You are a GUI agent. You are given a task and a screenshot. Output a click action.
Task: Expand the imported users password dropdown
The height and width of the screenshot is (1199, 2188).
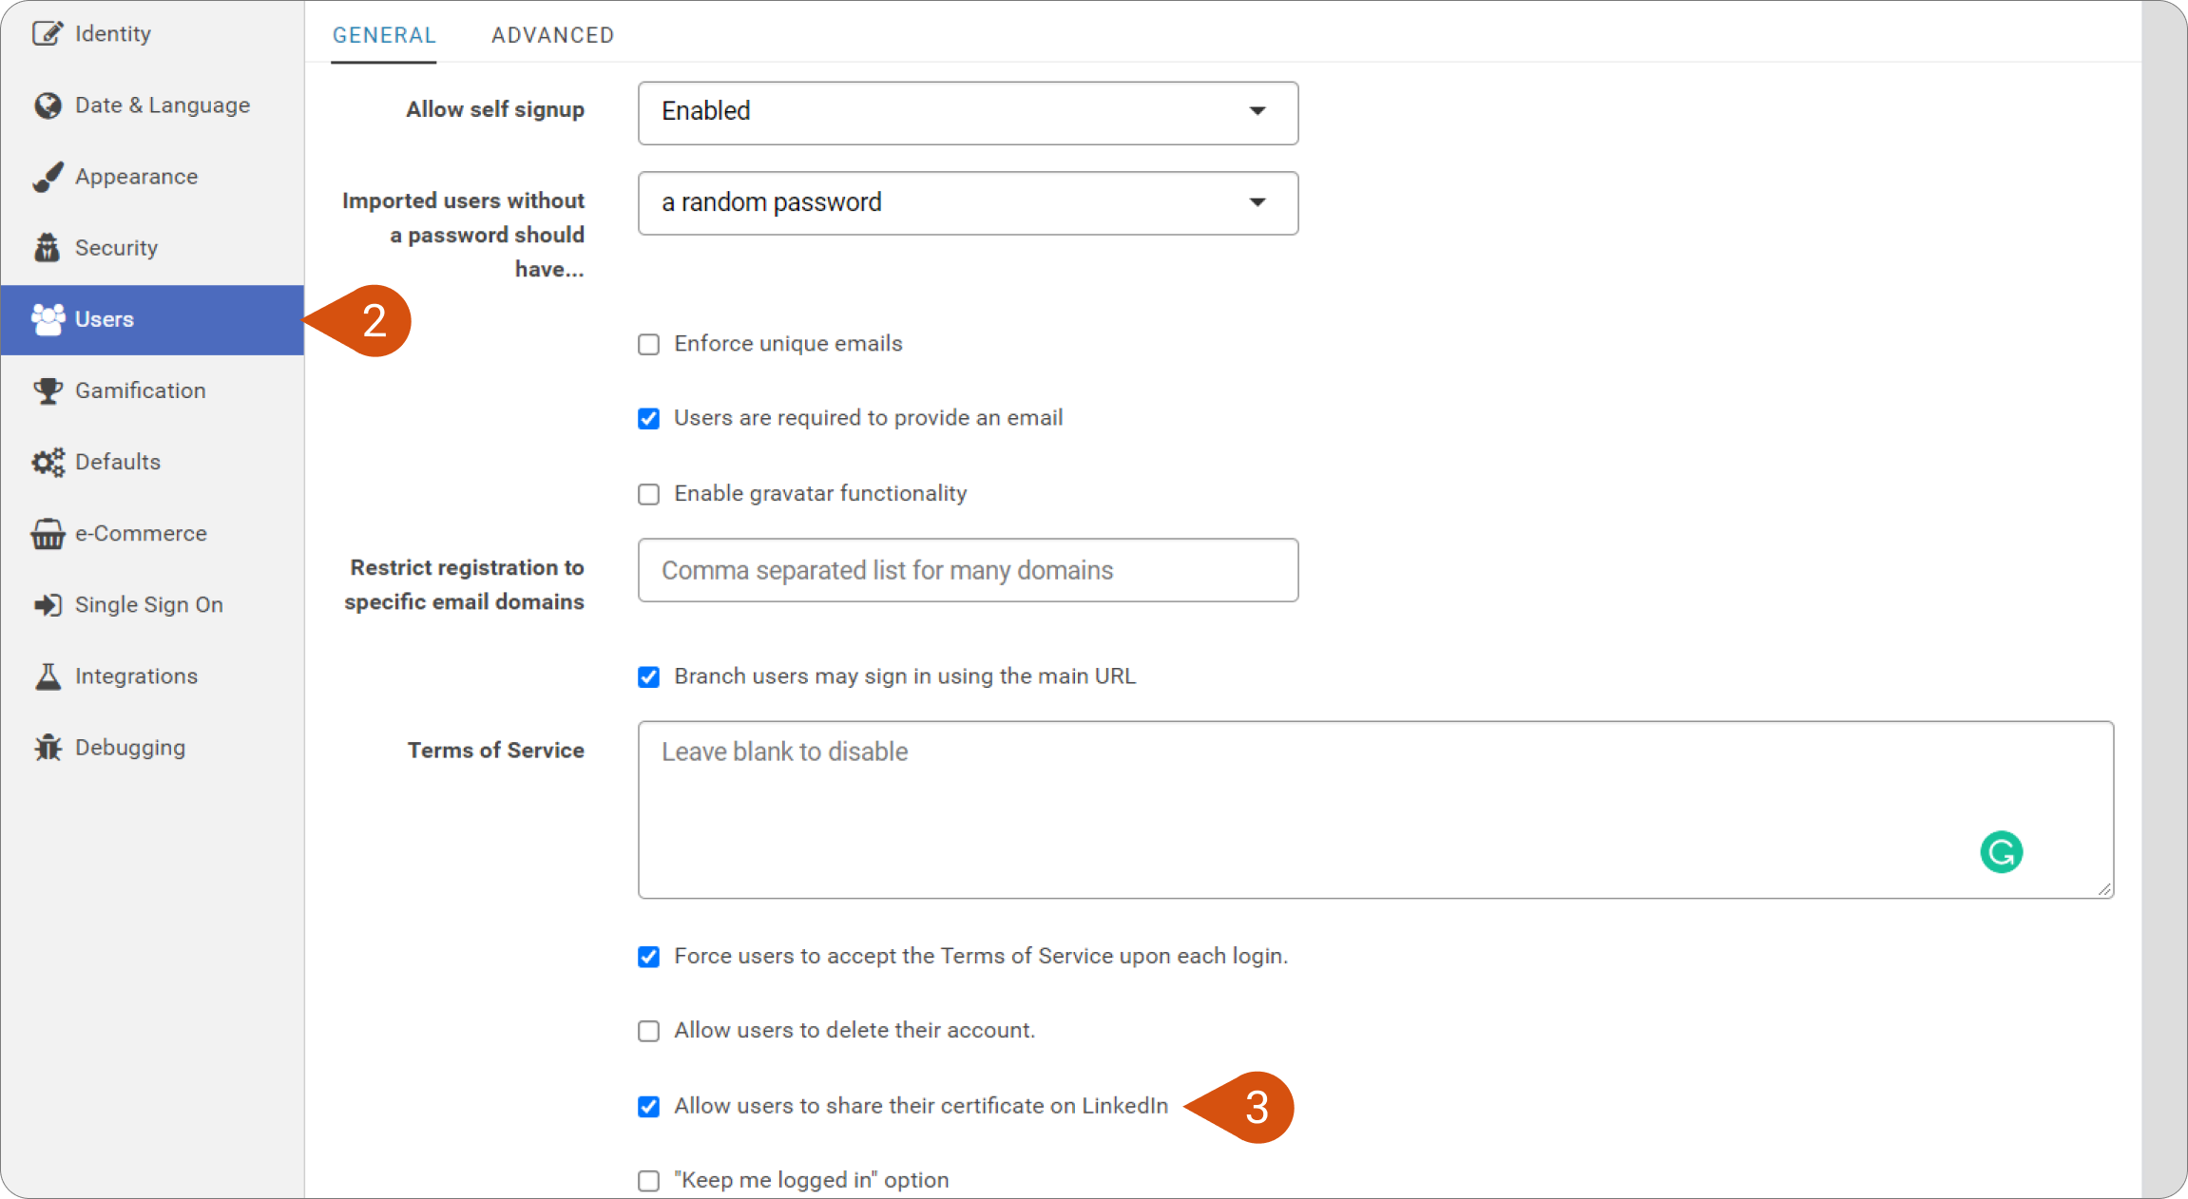coord(1257,202)
